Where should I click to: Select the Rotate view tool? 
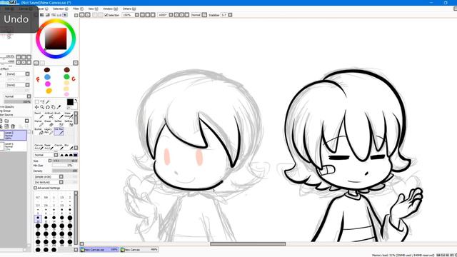click(x=48, y=107)
